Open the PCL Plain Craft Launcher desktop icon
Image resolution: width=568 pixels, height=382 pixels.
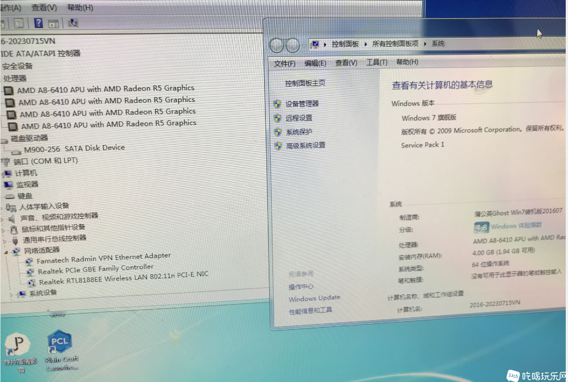[60, 343]
